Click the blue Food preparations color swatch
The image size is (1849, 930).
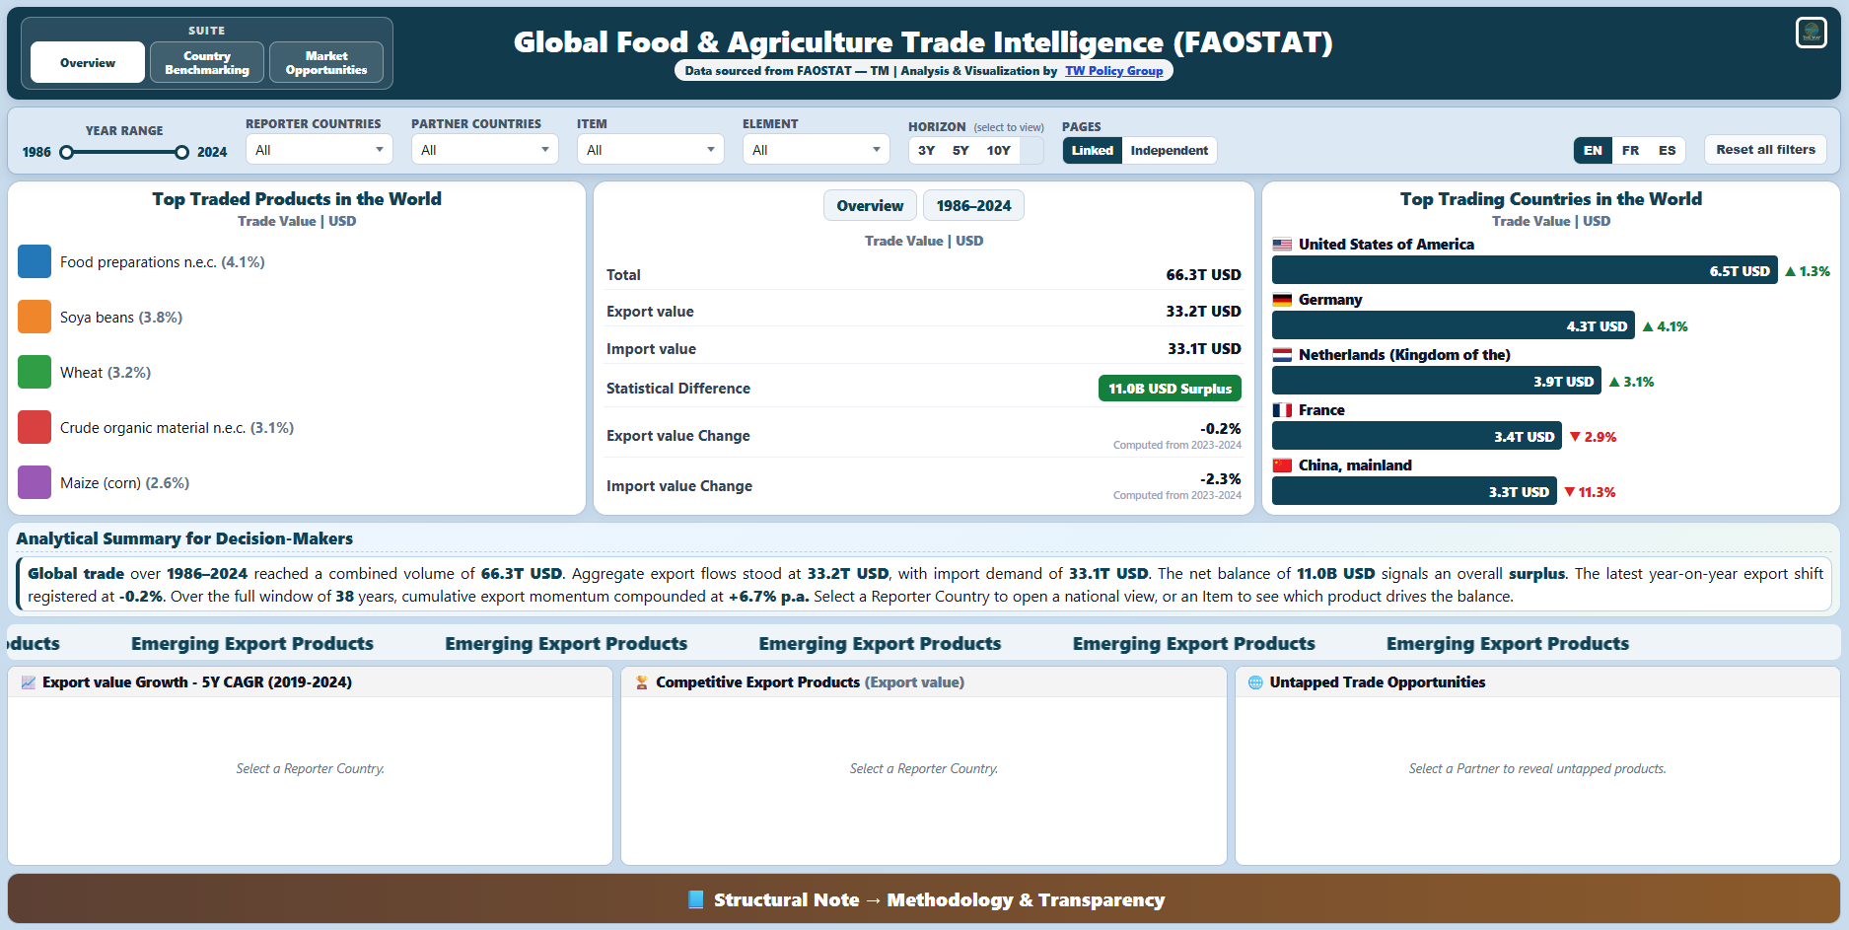point(35,262)
